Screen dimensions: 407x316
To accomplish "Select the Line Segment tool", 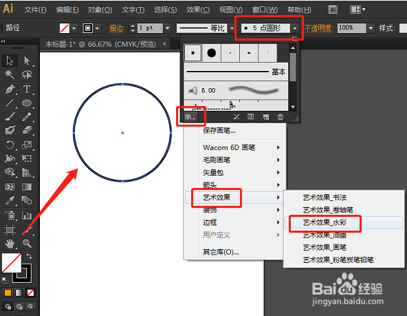I will coord(10,103).
